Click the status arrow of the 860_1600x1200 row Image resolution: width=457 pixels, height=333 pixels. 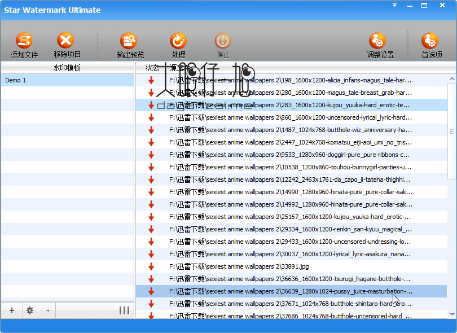(x=151, y=117)
